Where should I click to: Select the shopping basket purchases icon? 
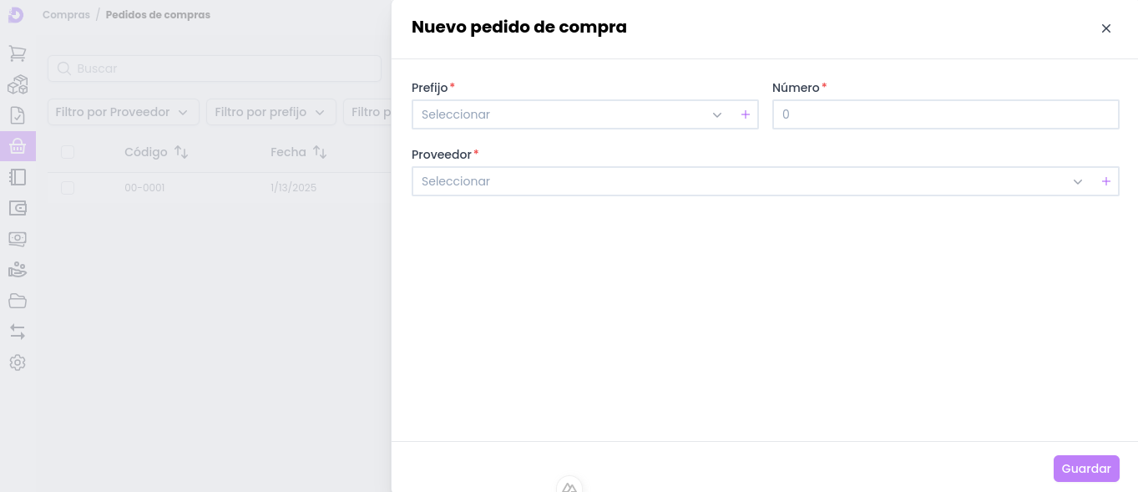coord(18,146)
